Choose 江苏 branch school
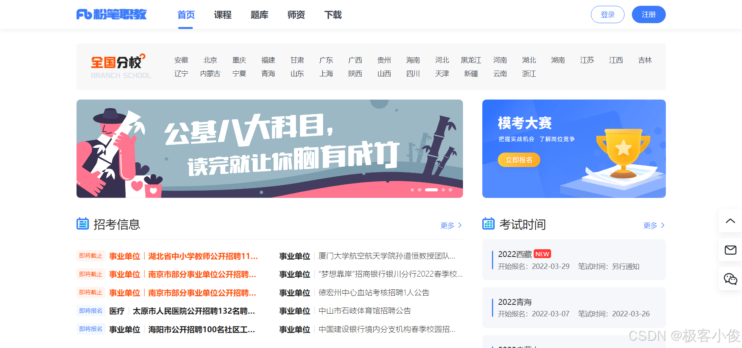 pos(587,60)
